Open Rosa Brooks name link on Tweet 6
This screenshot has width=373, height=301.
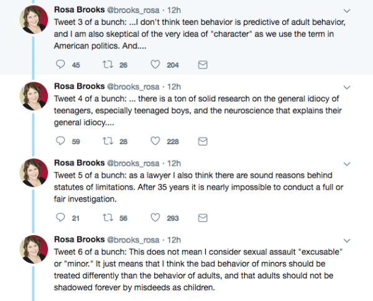78,239
